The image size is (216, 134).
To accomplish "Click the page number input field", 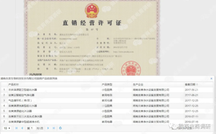I will coord(33,128).
